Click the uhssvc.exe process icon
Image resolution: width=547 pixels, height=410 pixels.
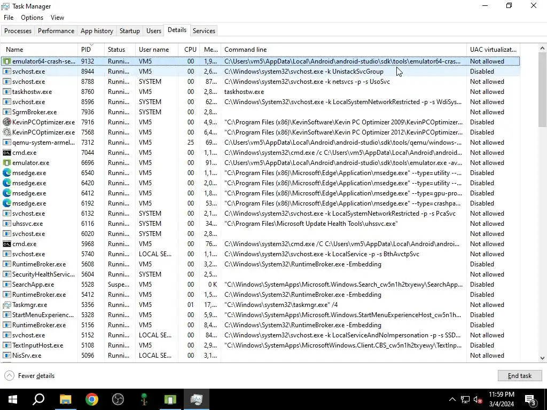click(6, 224)
